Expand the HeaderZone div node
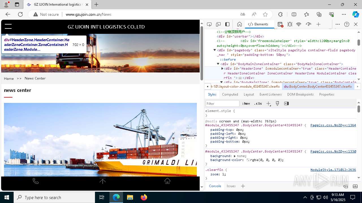 click(x=222, y=69)
